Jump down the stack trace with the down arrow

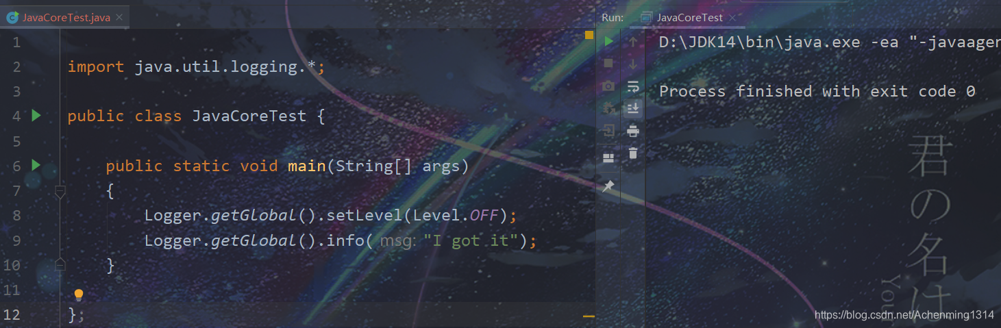pos(633,64)
